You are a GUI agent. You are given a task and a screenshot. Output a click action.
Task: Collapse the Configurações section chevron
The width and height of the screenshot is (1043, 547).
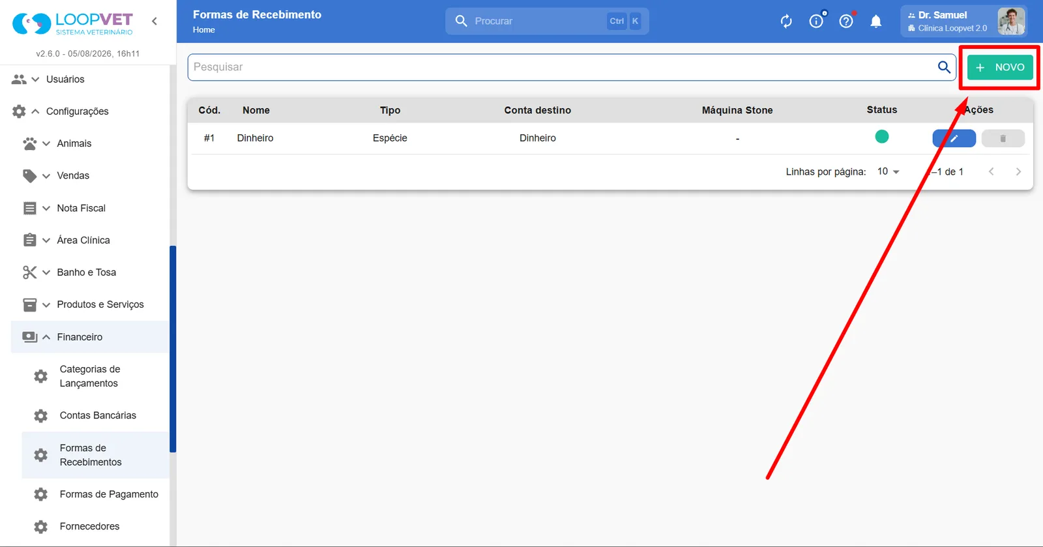coord(35,111)
